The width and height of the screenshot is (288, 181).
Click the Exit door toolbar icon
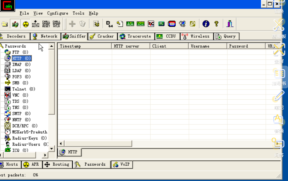[230, 24]
